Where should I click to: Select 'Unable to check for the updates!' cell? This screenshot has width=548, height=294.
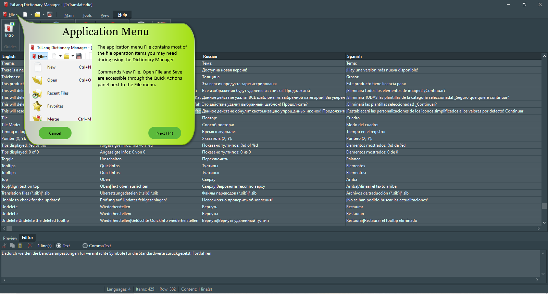50,200
